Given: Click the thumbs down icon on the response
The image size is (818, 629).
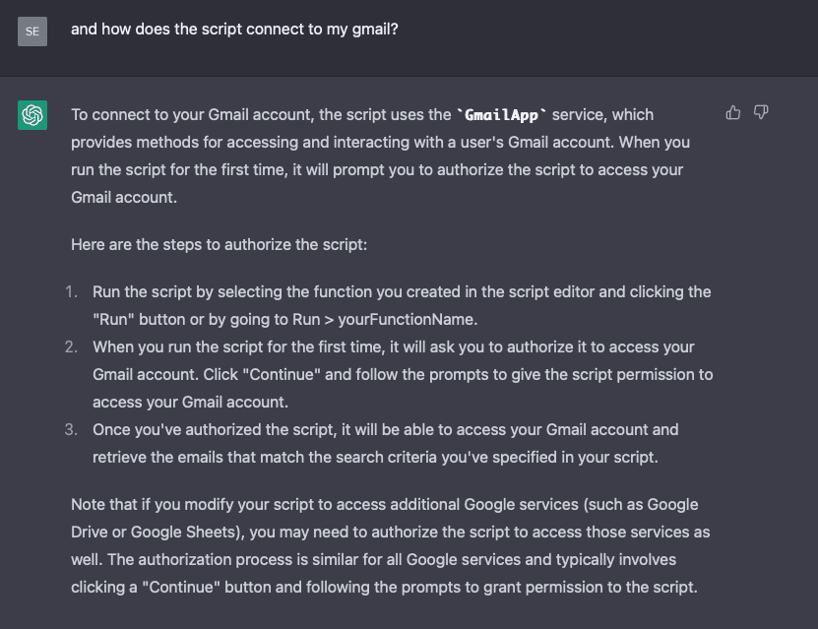Looking at the screenshot, I should point(761,113).
